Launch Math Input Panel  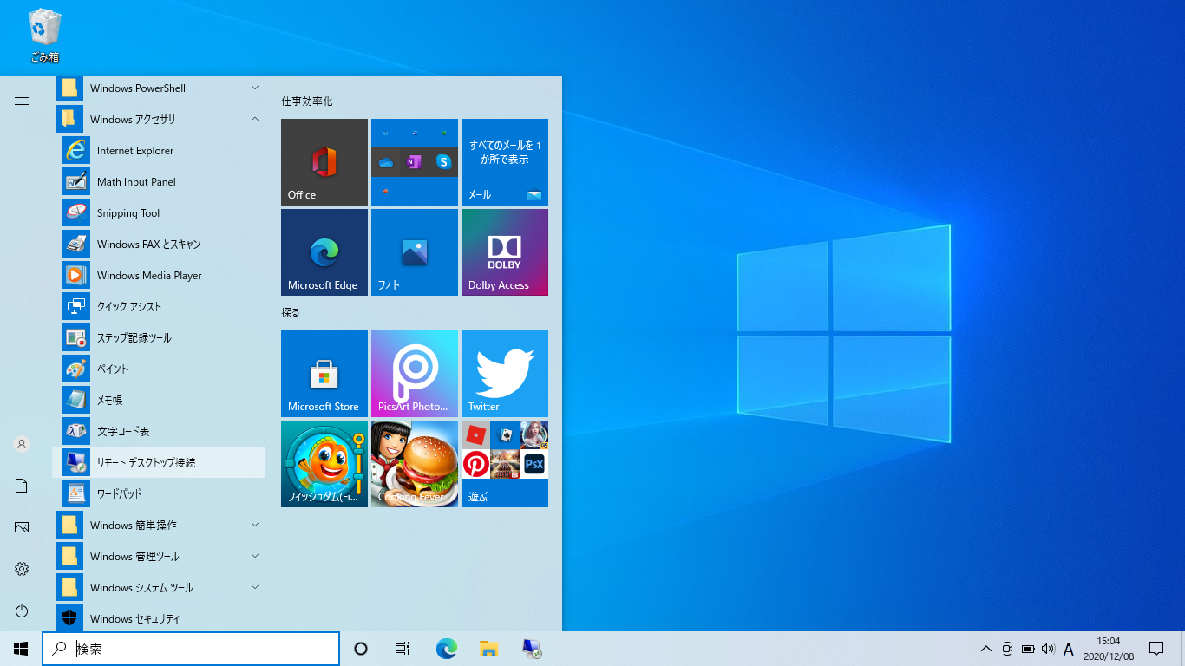pos(159,181)
